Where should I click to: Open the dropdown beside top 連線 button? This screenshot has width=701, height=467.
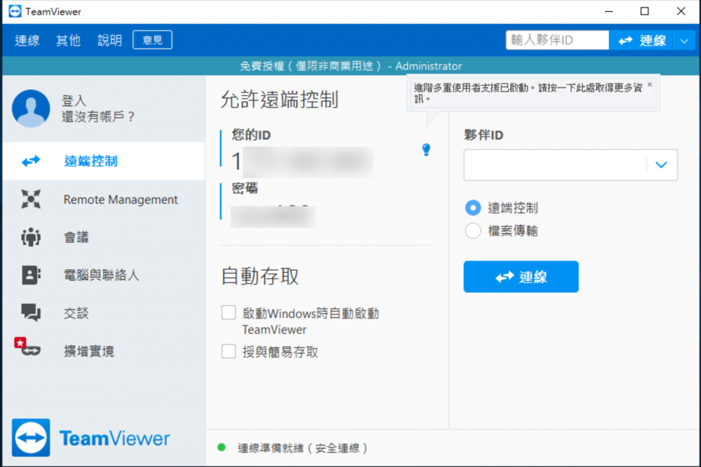[x=684, y=40]
